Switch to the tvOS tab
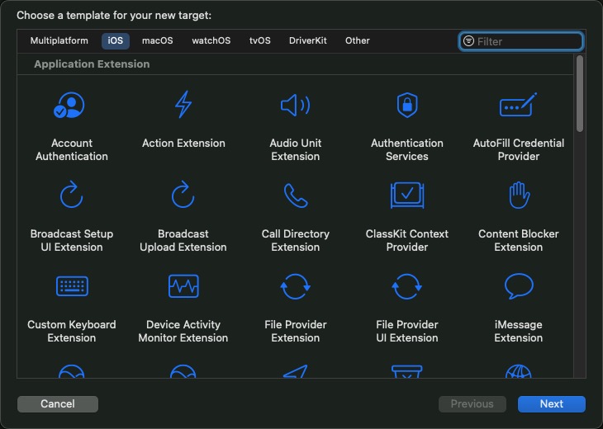This screenshot has height=429, width=603. (260, 40)
